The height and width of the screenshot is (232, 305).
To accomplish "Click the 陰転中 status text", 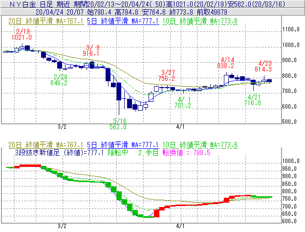I will coord(118,153).
